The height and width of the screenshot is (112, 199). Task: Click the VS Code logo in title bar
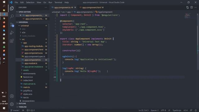11,2
